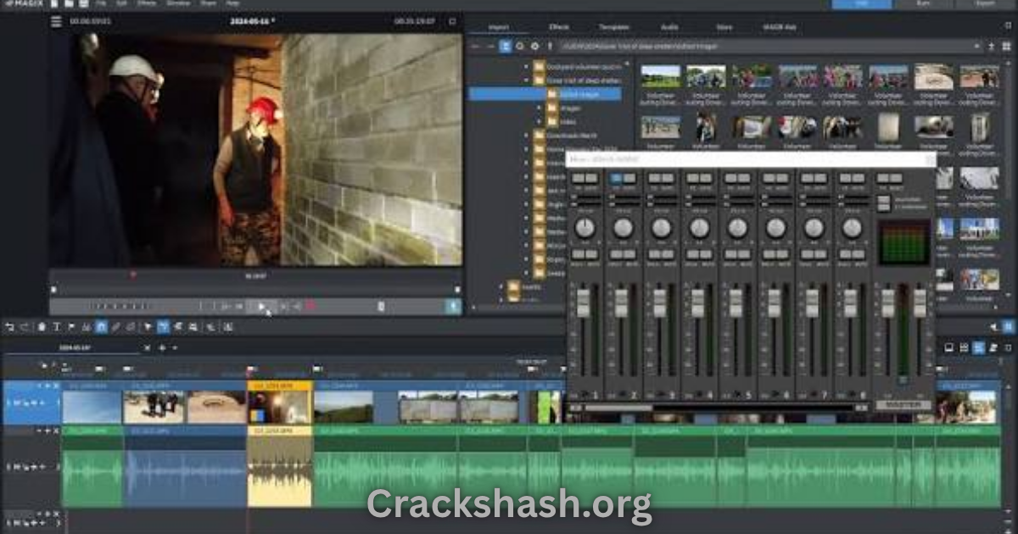The height and width of the screenshot is (534, 1018).
Task: Toggle Solo on mixer channel 2
Action: coord(615,254)
